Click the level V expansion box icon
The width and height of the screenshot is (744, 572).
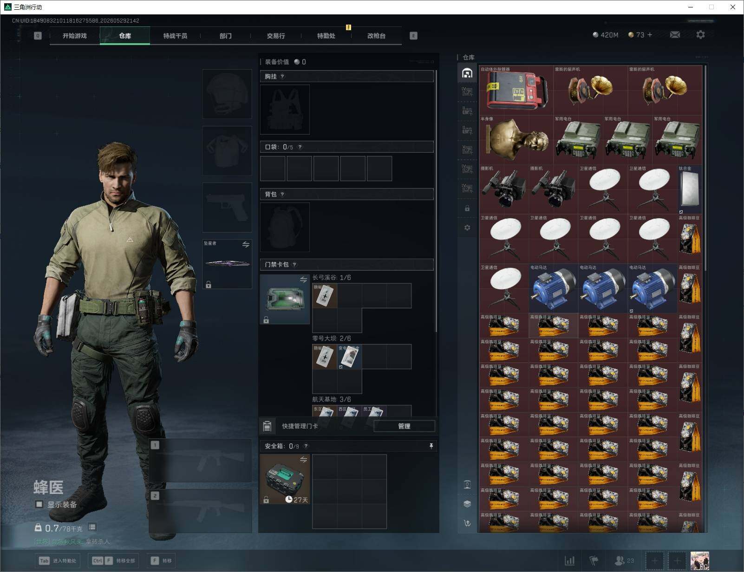click(467, 149)
